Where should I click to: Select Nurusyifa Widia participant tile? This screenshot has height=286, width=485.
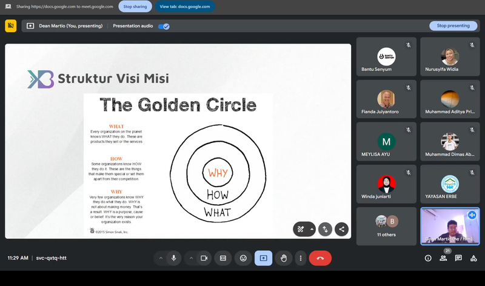450,56
